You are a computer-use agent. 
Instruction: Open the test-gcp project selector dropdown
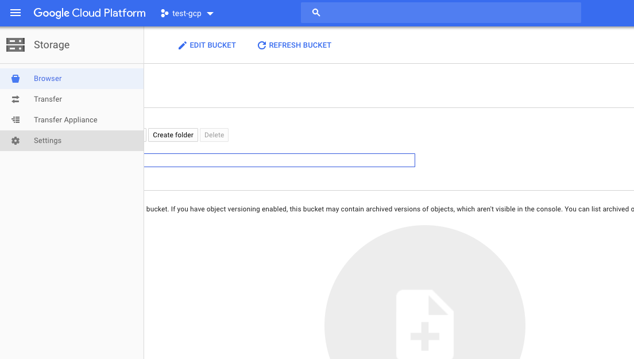[187, 13]
